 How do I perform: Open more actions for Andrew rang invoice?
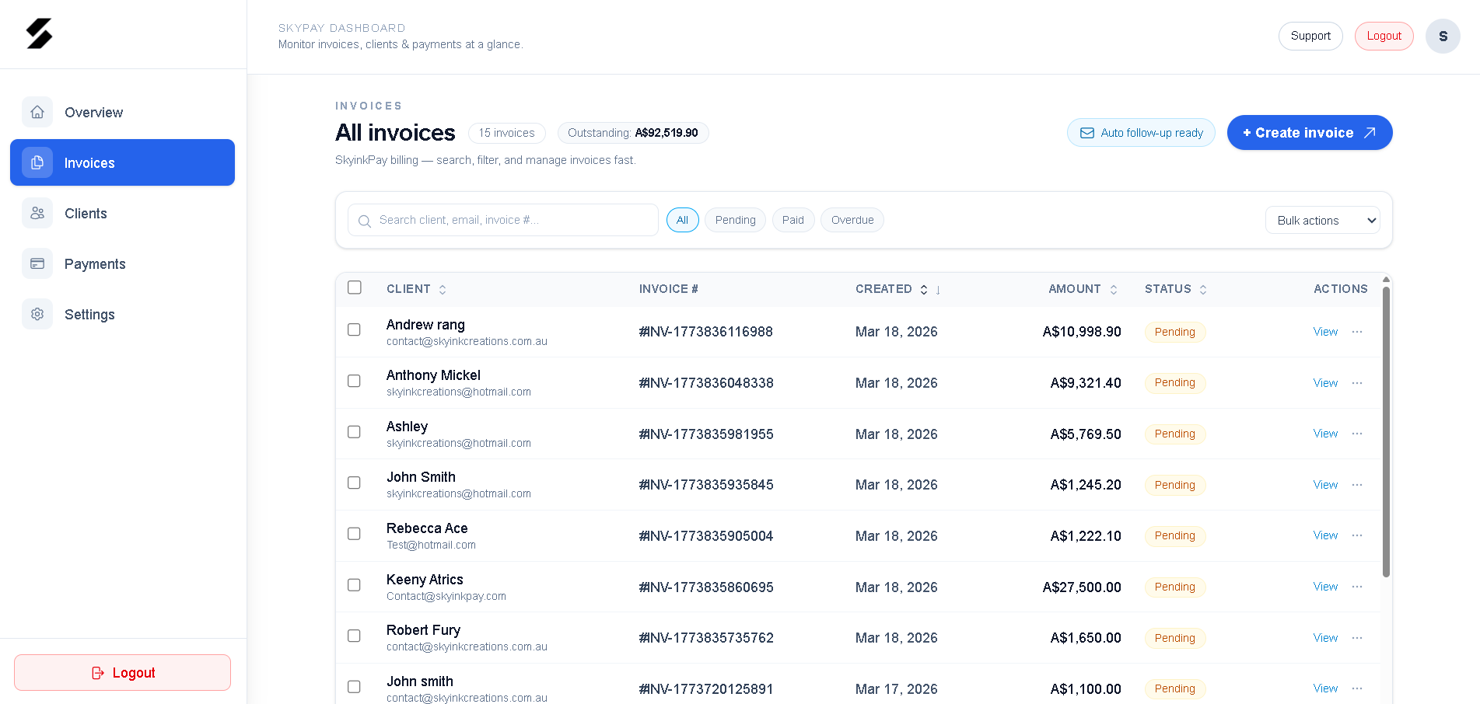click(x=1357, y=332)
